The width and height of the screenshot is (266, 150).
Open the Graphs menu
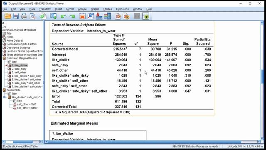point(95,9)
